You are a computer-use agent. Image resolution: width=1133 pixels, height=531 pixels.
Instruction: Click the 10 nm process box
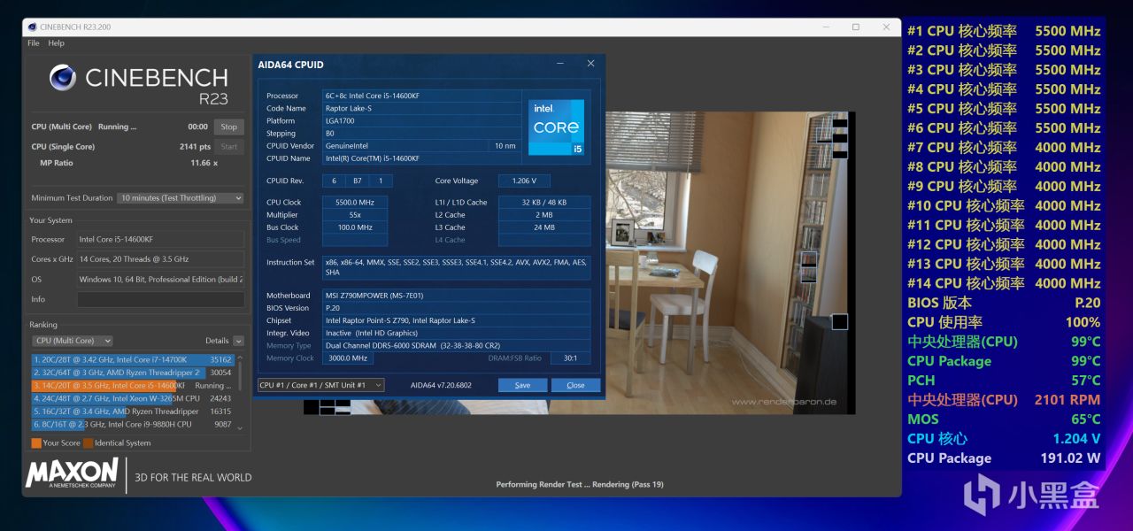point(505,145)
